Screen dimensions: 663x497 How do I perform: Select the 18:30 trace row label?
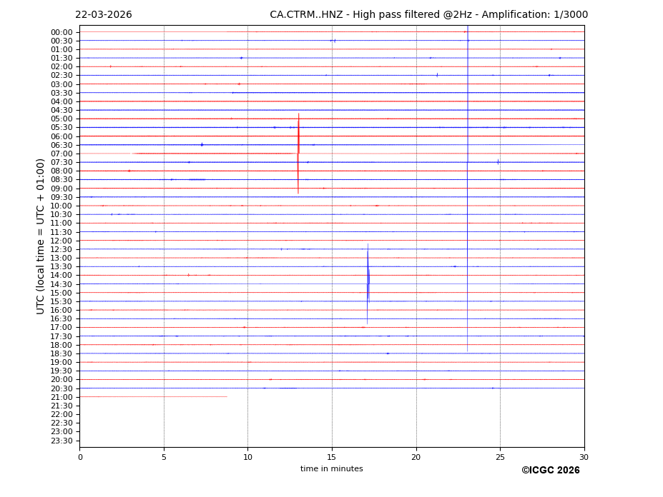click(62, 353)
